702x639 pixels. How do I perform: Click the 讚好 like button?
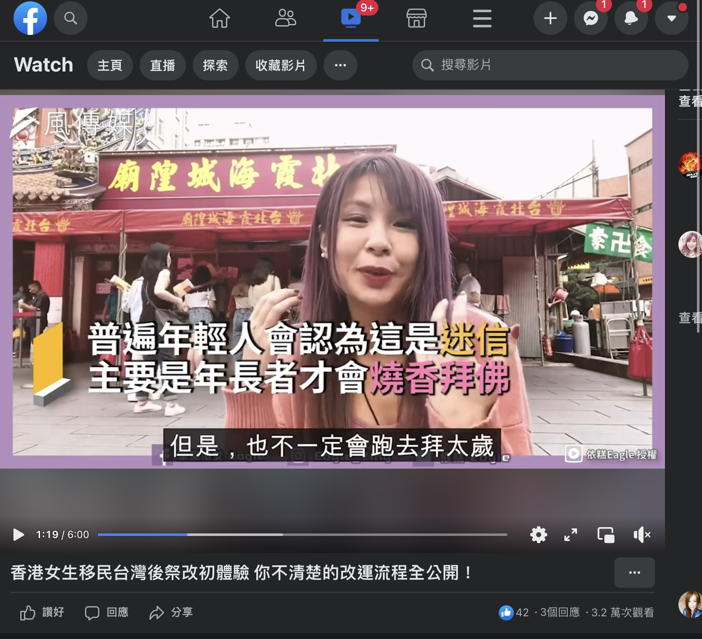tap(41, 613)
